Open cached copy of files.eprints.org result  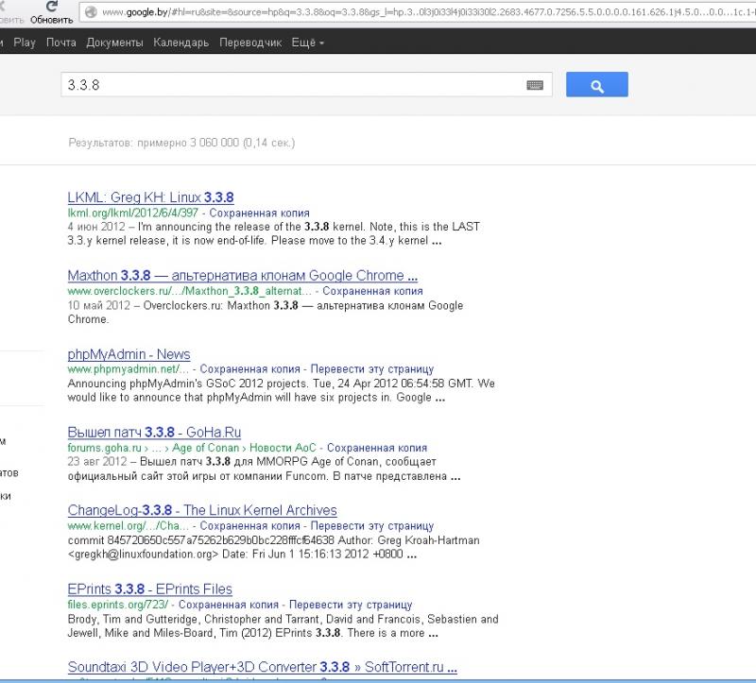click(x=229, y=605)
